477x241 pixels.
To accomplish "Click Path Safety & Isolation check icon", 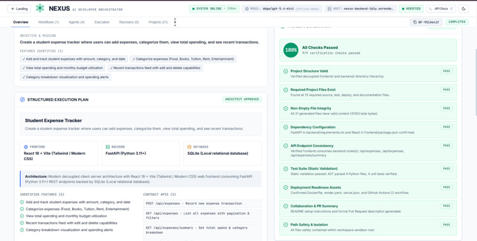I will [x=286, y=225].
